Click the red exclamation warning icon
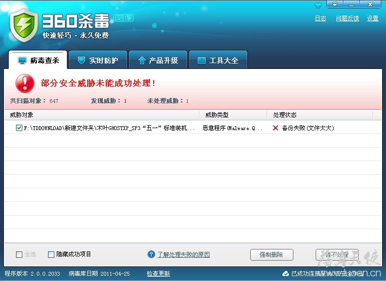 tap(25, 83)
